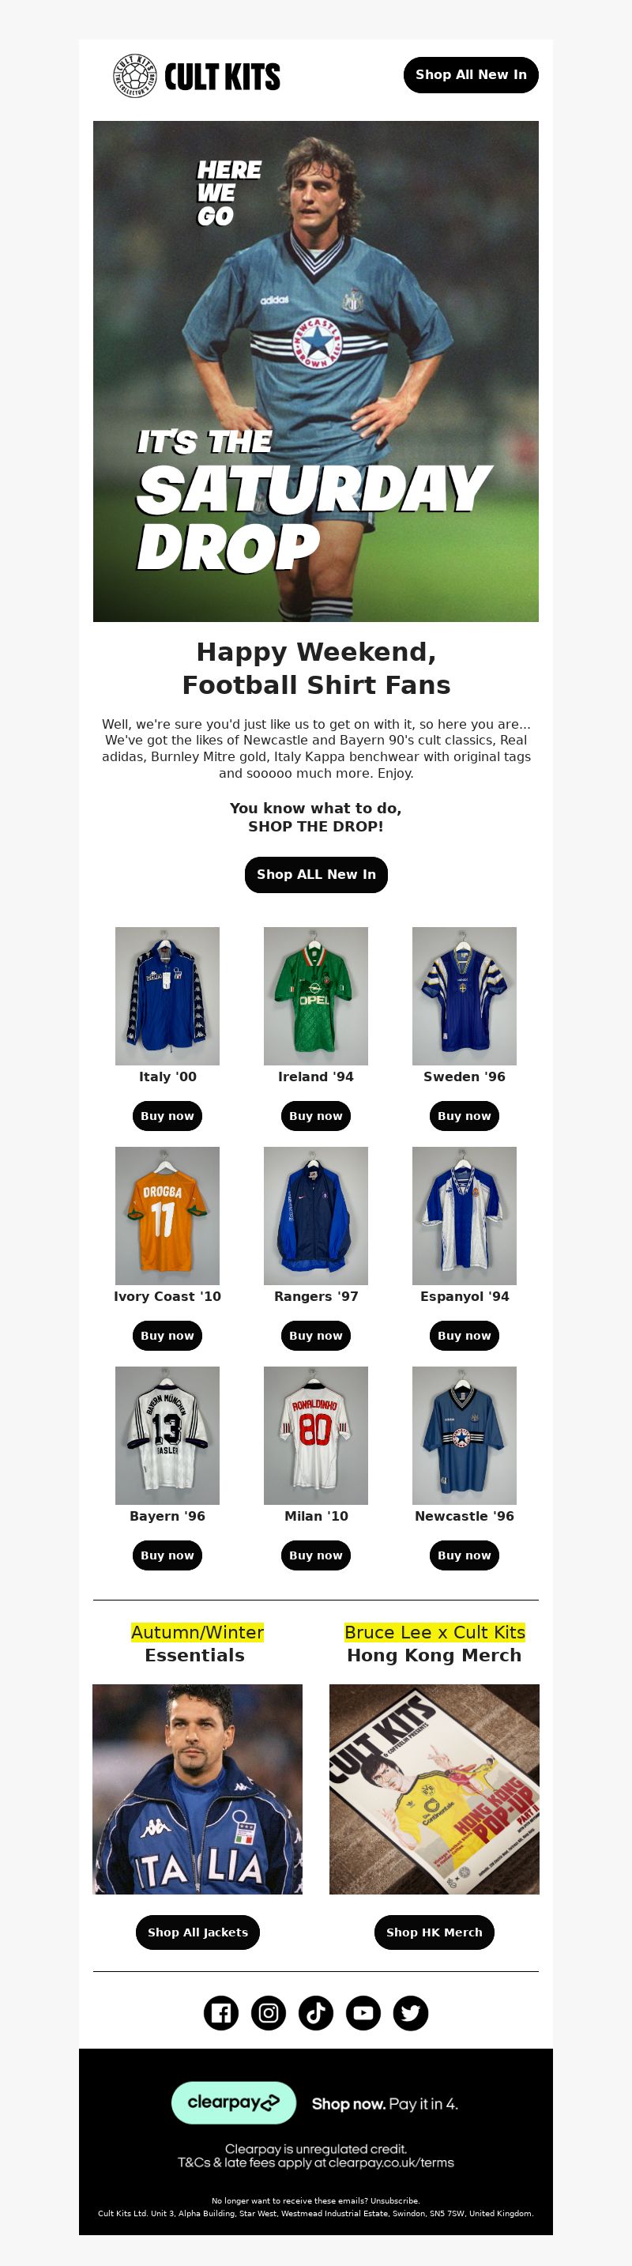632x2266 pixels.
Task: Buy the Ireland '94 shirt
Action: click(315, 1115)
